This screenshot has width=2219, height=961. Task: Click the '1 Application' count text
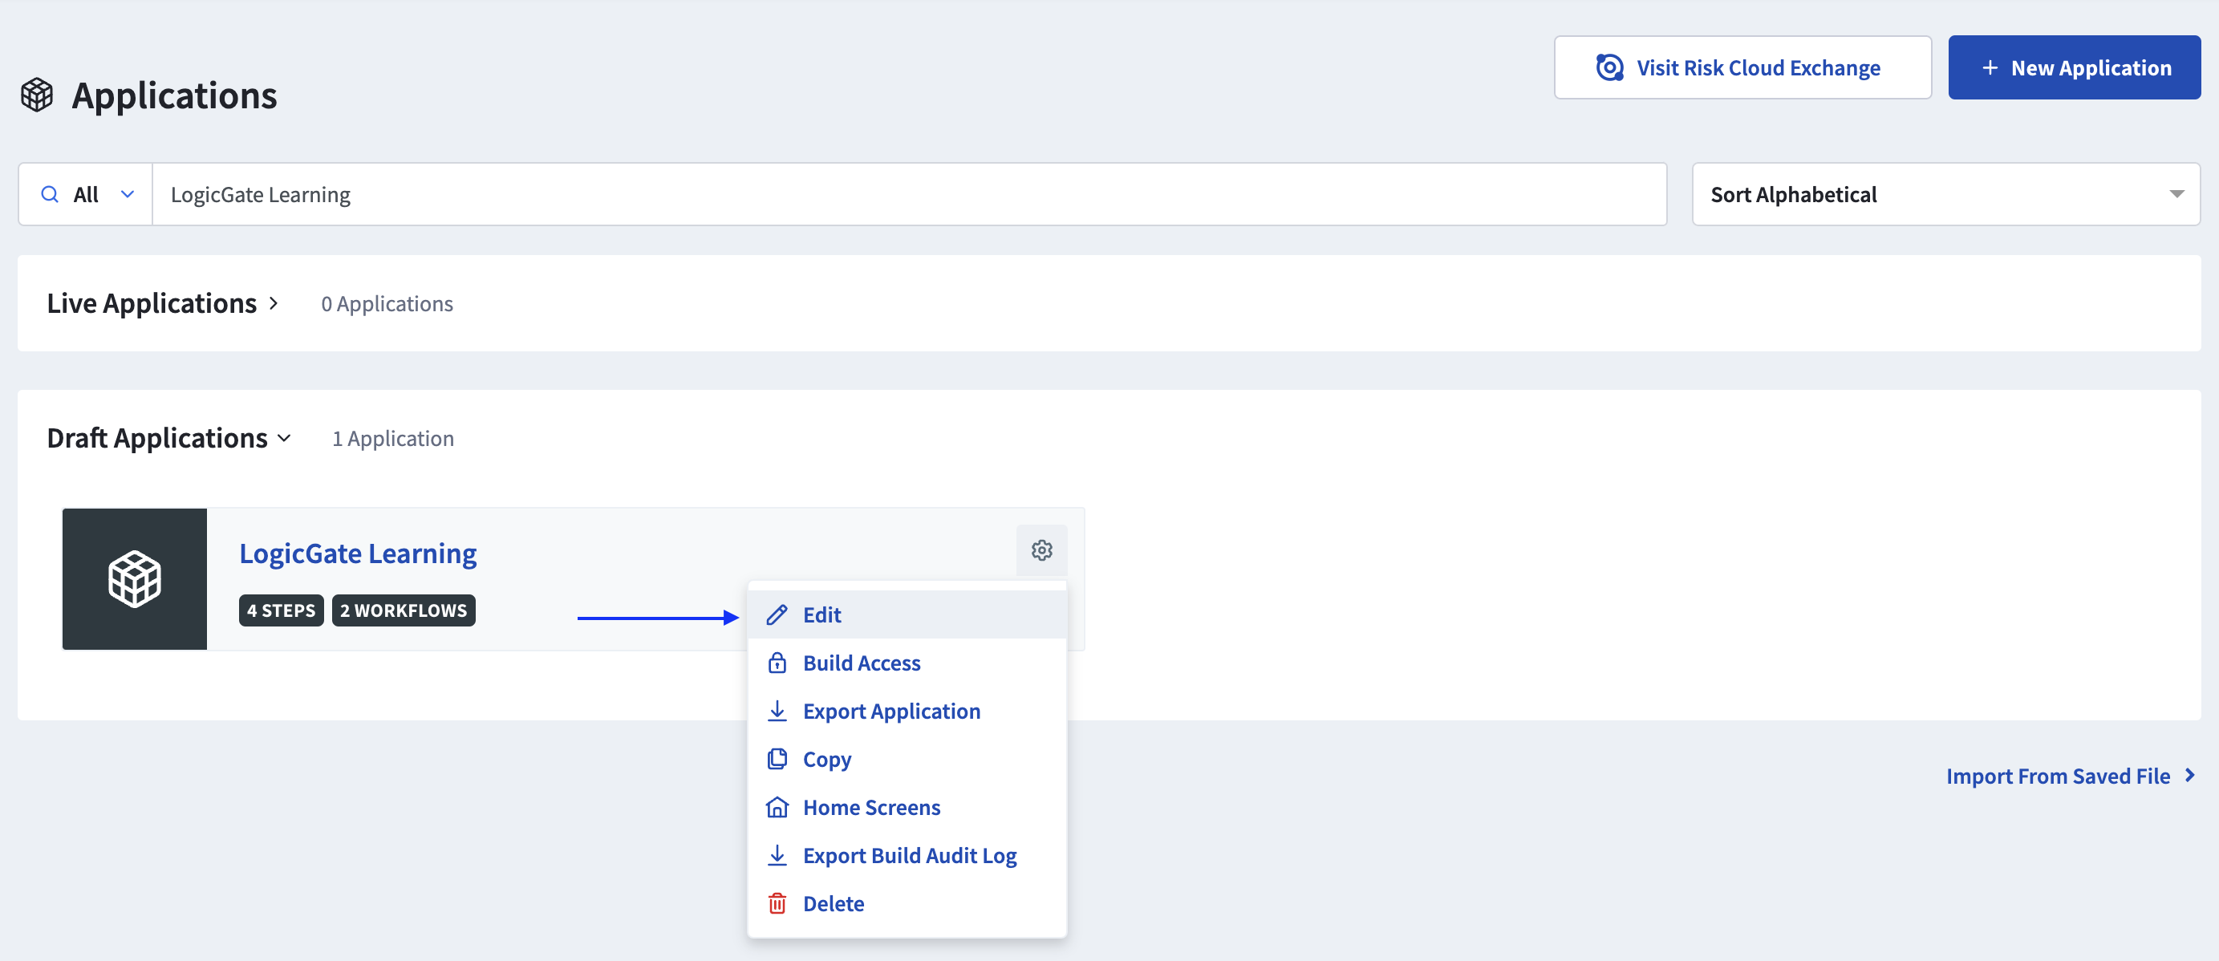tap(393, 439)
